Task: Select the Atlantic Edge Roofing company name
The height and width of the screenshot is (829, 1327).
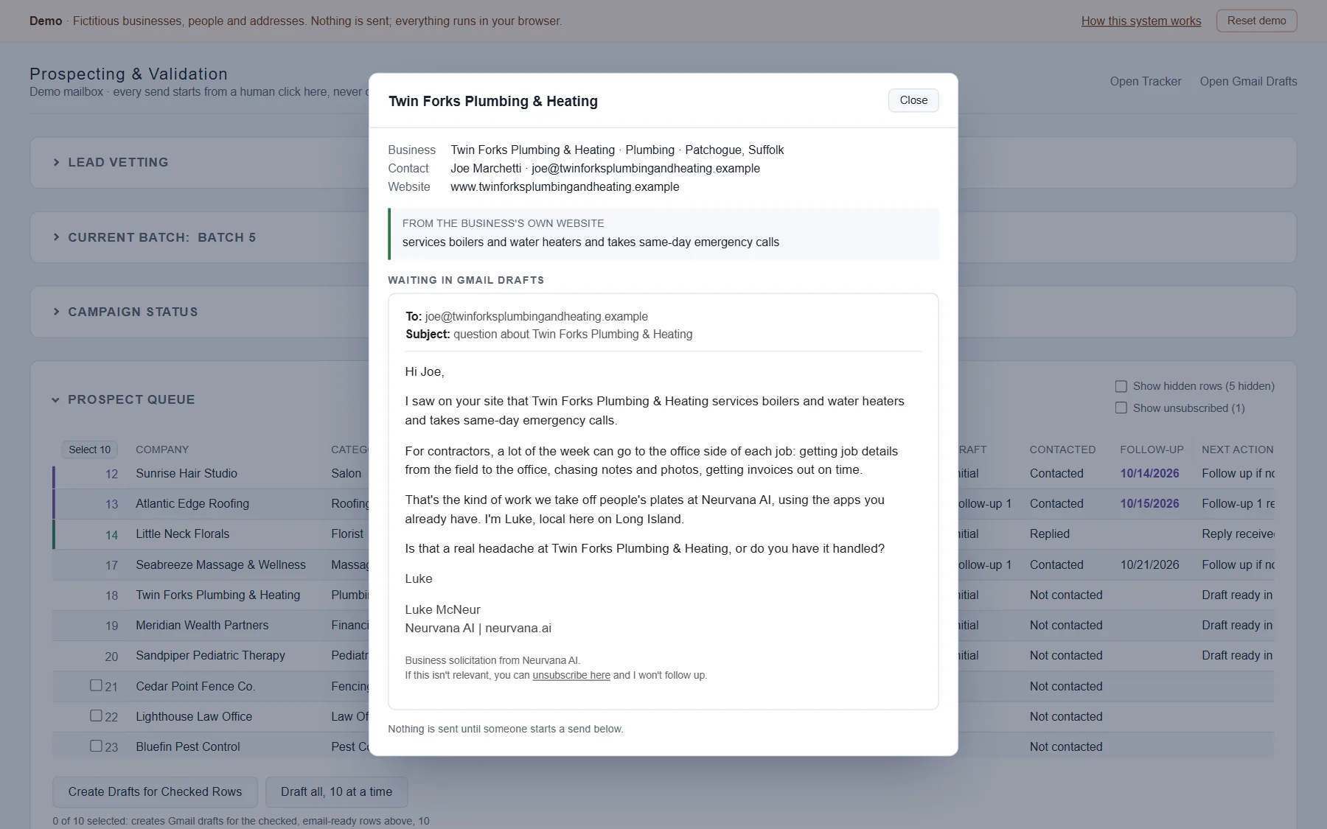Action: [192, 503]
